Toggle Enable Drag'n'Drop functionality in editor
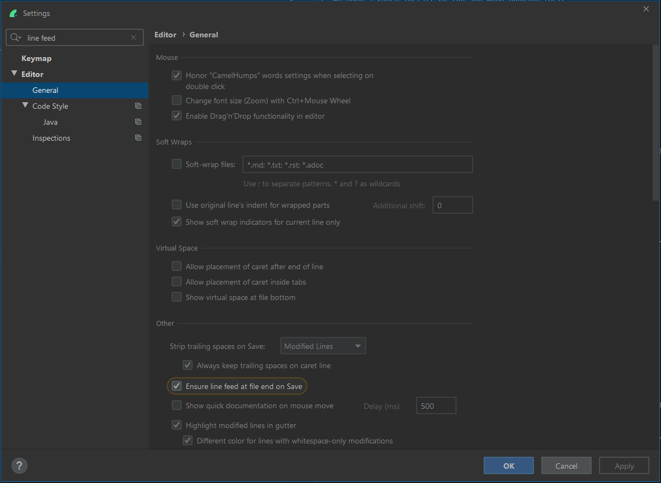661x483 pixels. click(176, 116)
